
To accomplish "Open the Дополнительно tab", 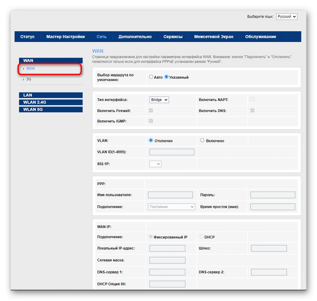I will (135, 37).
